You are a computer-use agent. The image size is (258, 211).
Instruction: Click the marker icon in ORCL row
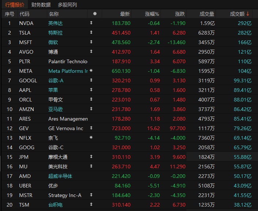tap(91, 99)
